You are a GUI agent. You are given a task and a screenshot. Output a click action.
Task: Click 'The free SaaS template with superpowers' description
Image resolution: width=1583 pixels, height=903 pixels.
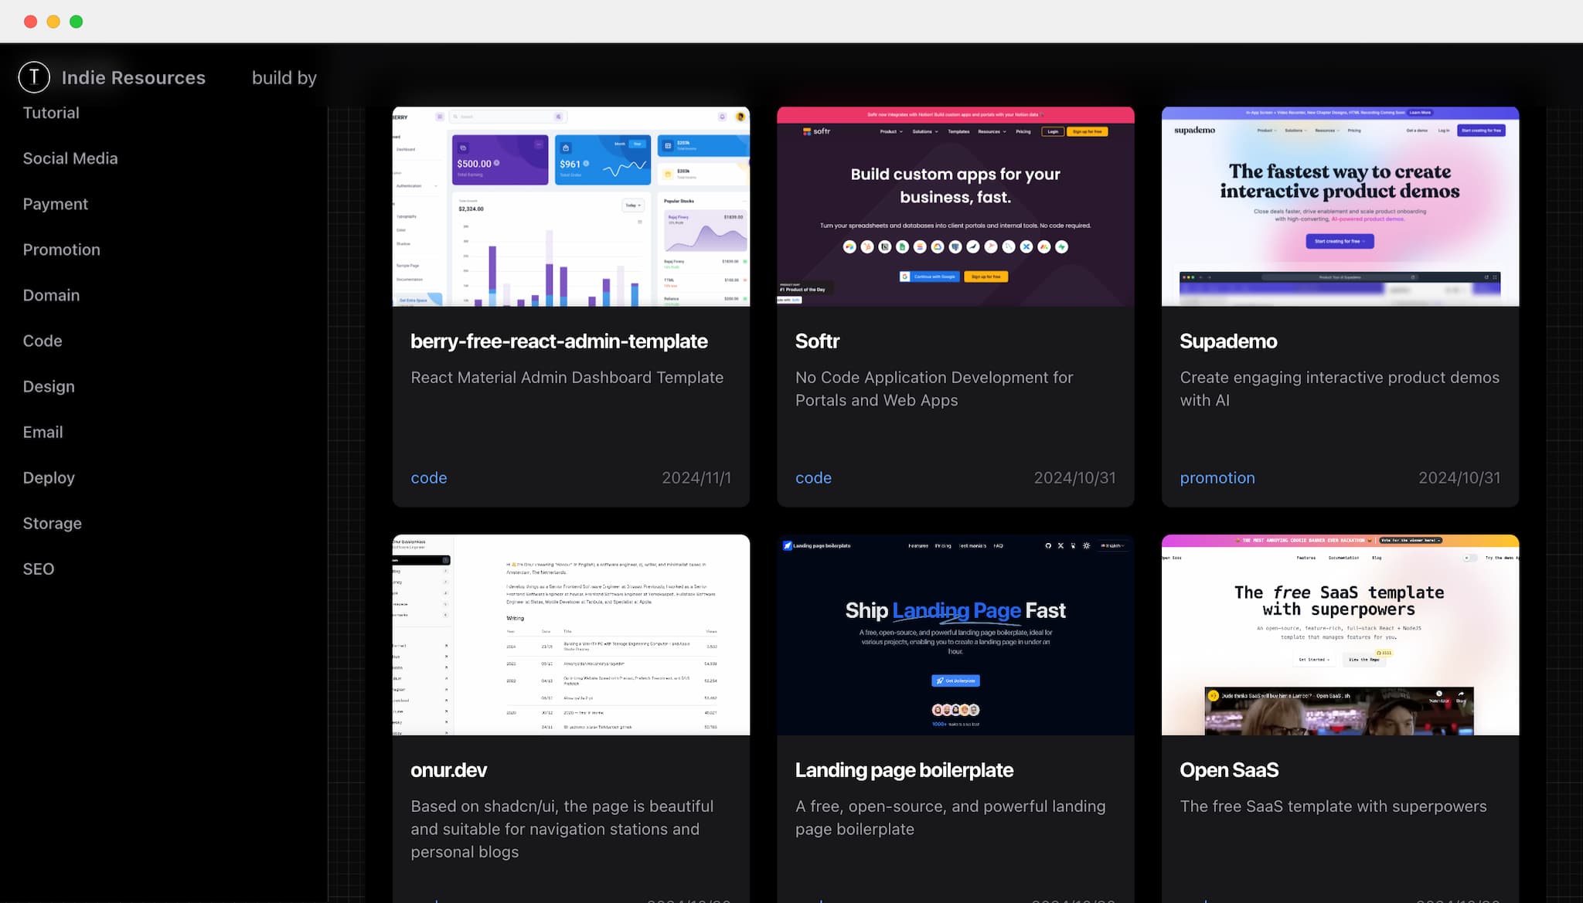click(x=1333, y=806)
